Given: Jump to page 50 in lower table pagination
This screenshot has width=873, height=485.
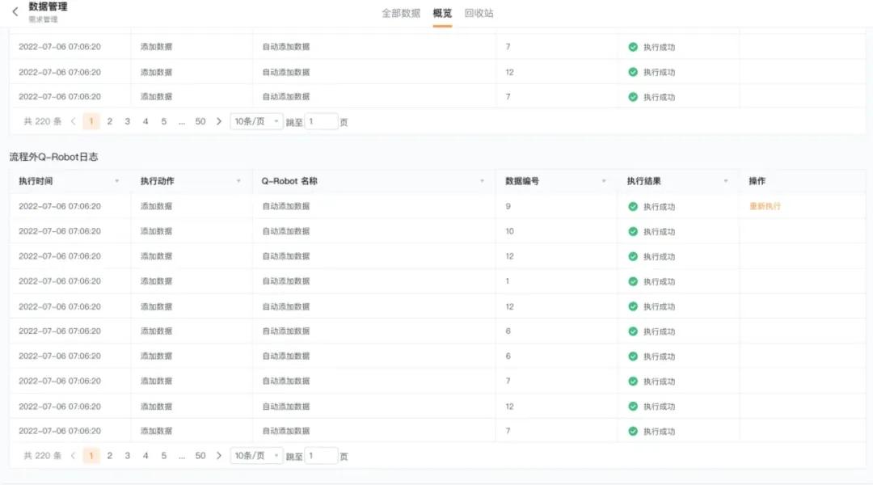Looking at the screenshot, I should pyautogui.click(x=200, y=455).
